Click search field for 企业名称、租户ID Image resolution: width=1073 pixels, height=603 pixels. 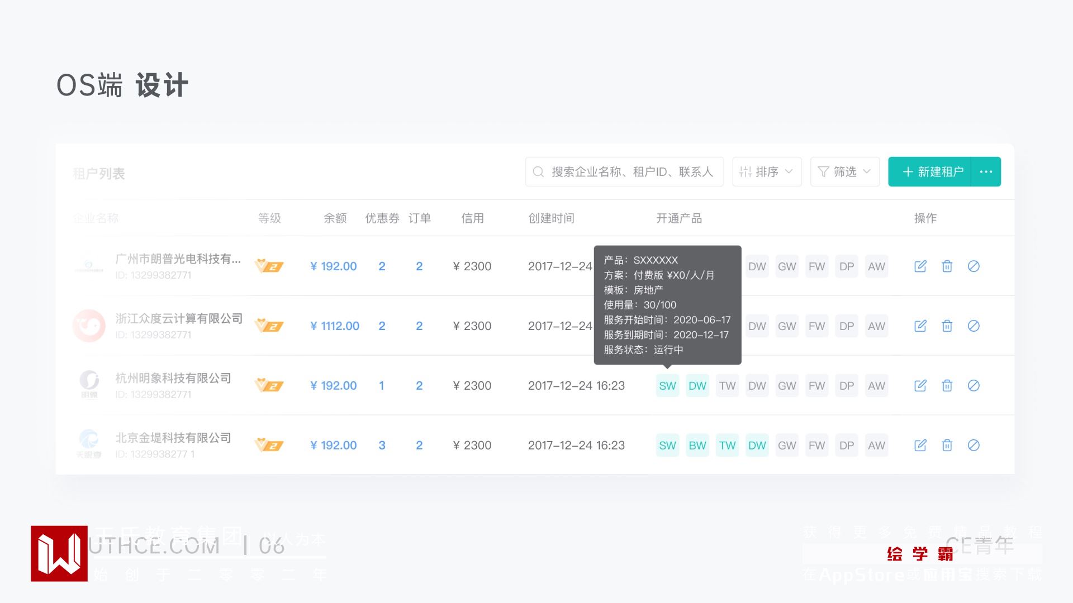[632, 172]
